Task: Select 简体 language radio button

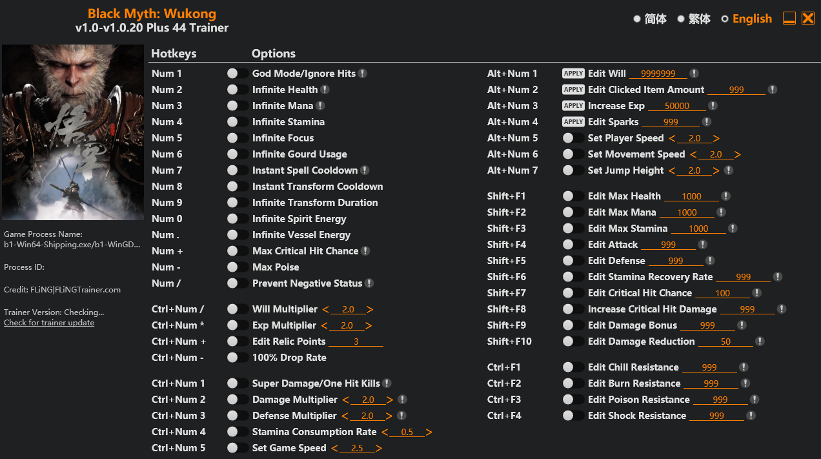Action: coord(637,19)
